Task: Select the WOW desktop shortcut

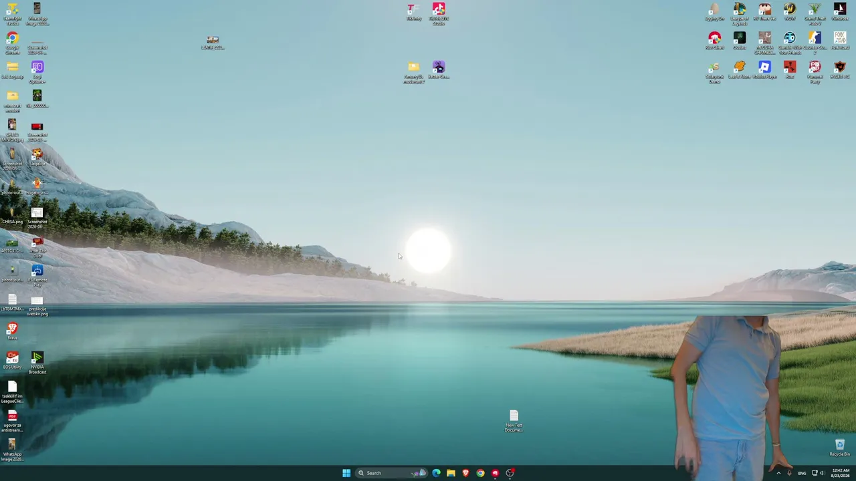Action: (790, 12)
